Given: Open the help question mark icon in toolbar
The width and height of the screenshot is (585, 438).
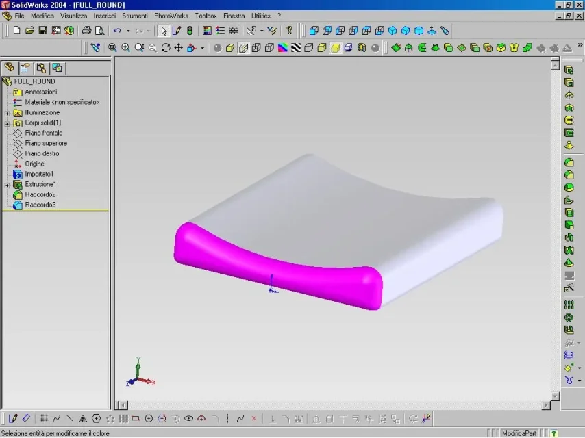Looking at the screenshot, I should [290, 31].
